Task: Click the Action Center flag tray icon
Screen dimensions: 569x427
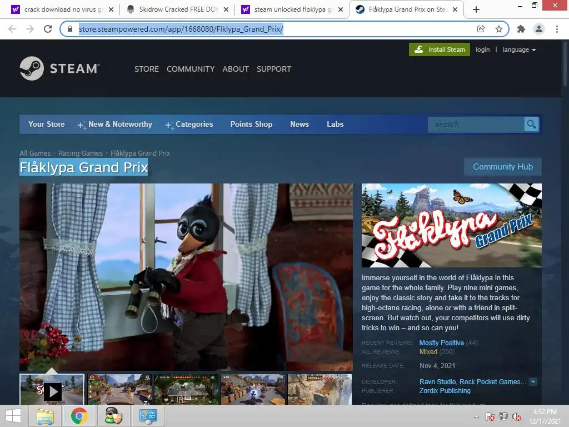Action: (x=490, y=416)
